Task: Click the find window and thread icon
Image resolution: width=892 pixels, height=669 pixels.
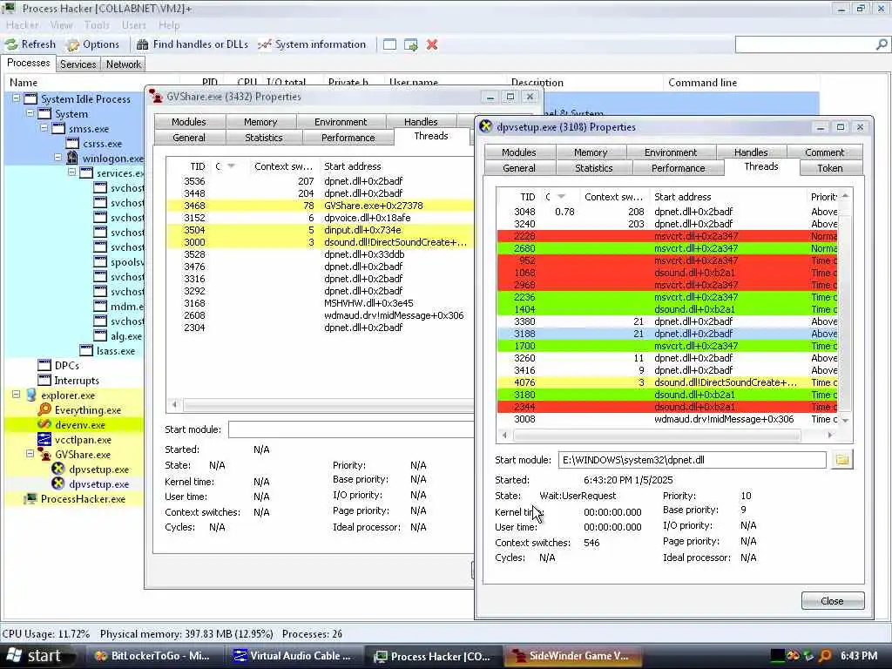Action: pyautogui.click(x=411, y=44)
